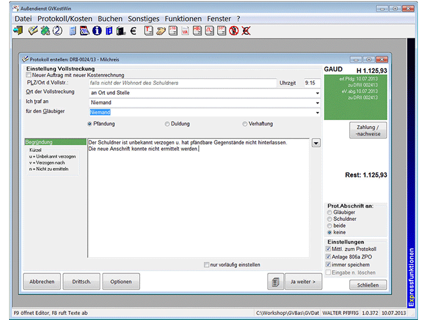Viewport: 427px width, 320px height.
Task: Select the Duldung radio button
Action: pyautogui.click(x=168, y=124)
